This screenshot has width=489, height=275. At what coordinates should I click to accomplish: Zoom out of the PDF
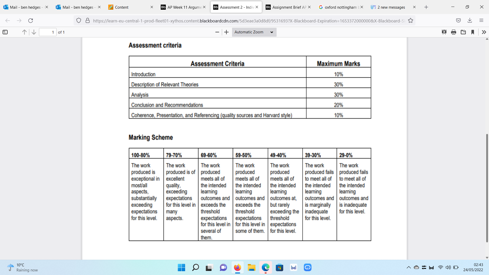(217, 32)
